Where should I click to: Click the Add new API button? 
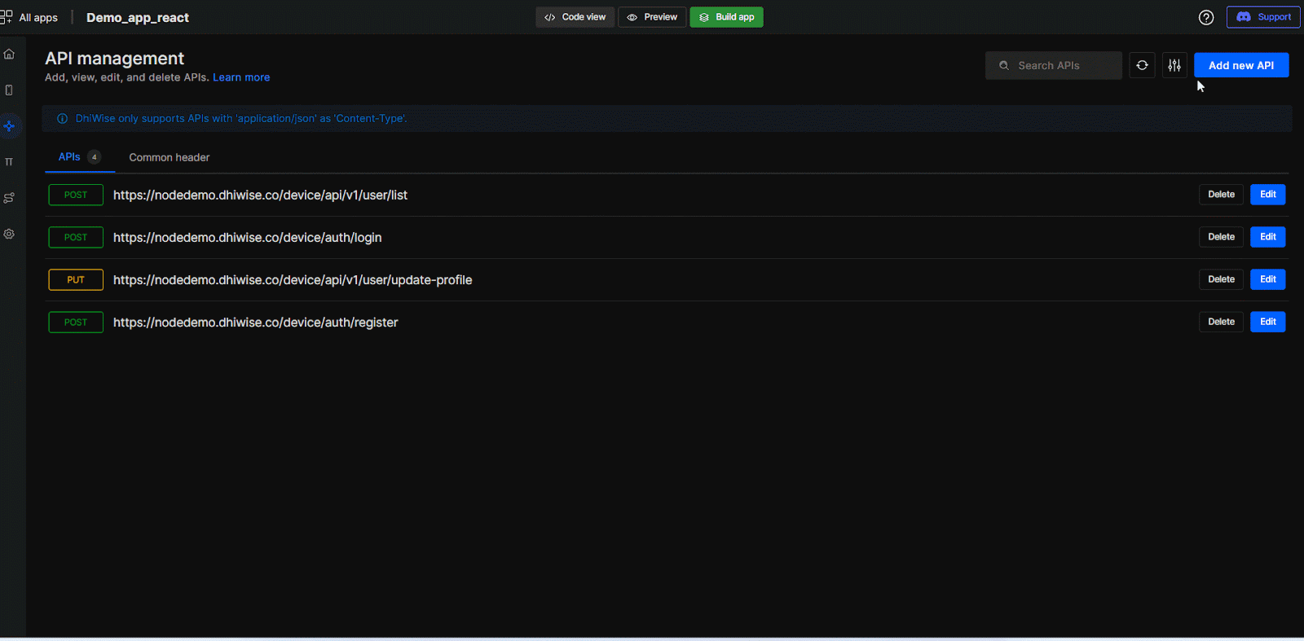[x=1240, y=65]
